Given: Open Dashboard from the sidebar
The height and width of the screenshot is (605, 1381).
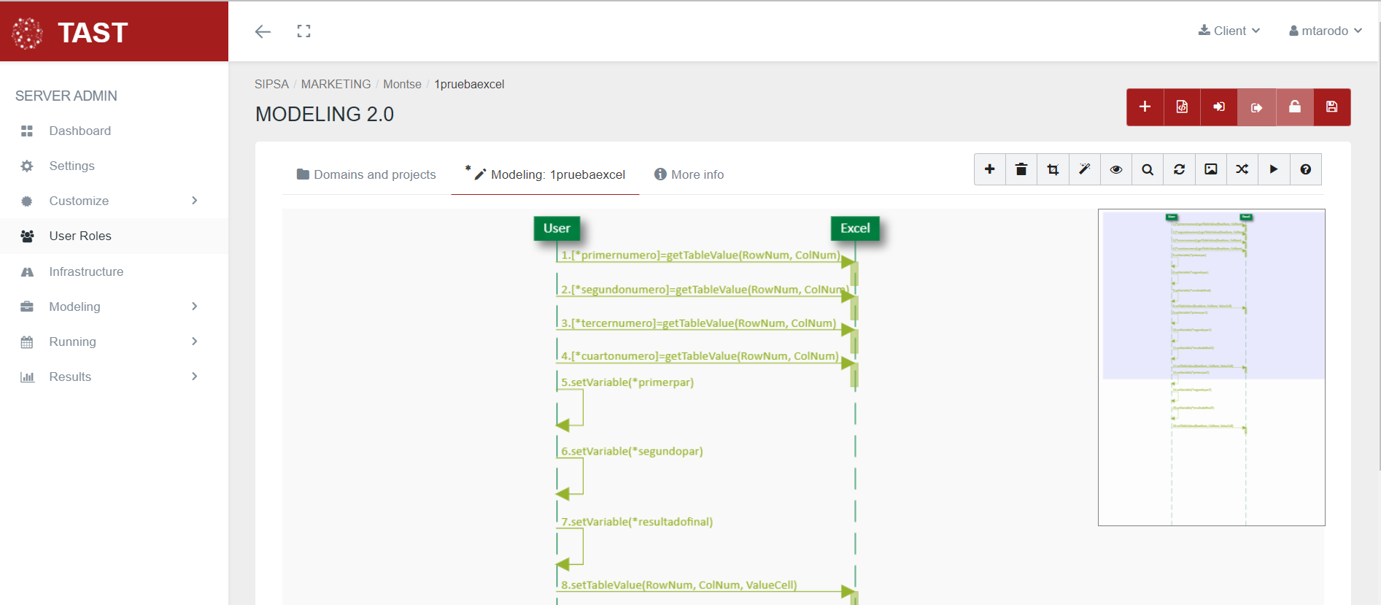Looking at the screenshot, I should click(80, 131).
